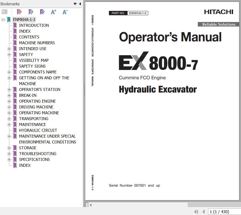
Task: Expand the TRANSPORTING bookmark
Action: coord(9,119)
